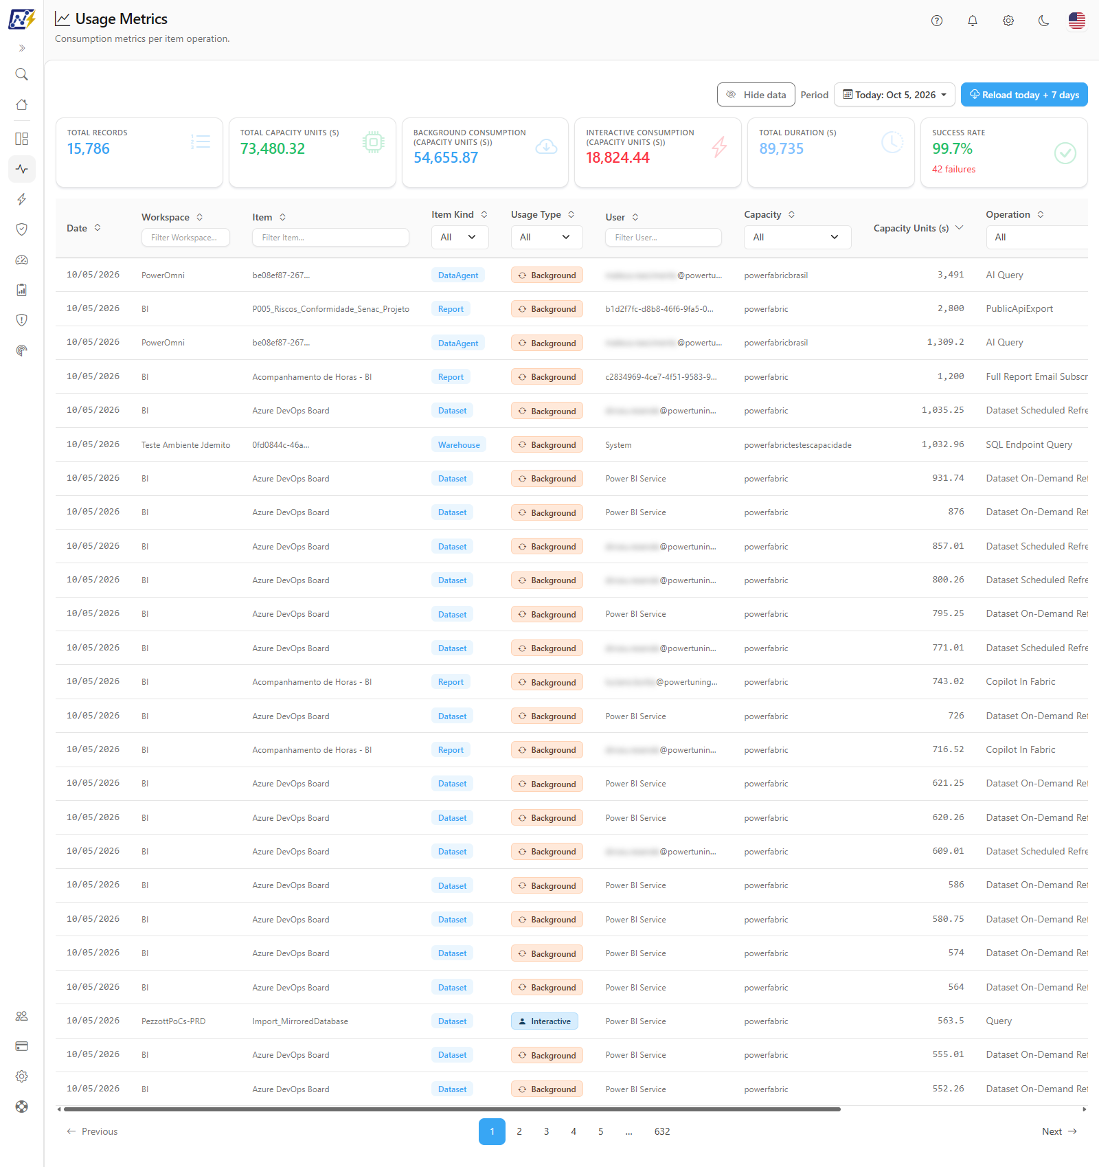Click the horizontal table scrollbar

[x=452, y=1109]
